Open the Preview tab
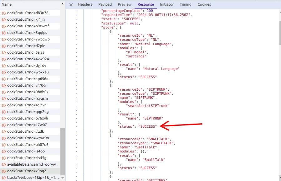Image resolution: width=281 pixels, height=181 pixels. tap(125, 4)
